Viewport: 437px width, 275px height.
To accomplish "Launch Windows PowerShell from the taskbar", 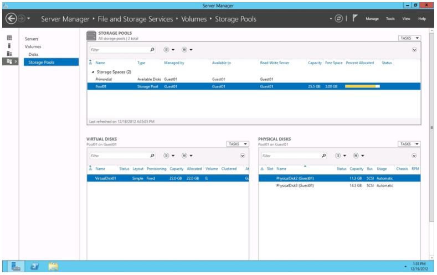I will [34, 267].
